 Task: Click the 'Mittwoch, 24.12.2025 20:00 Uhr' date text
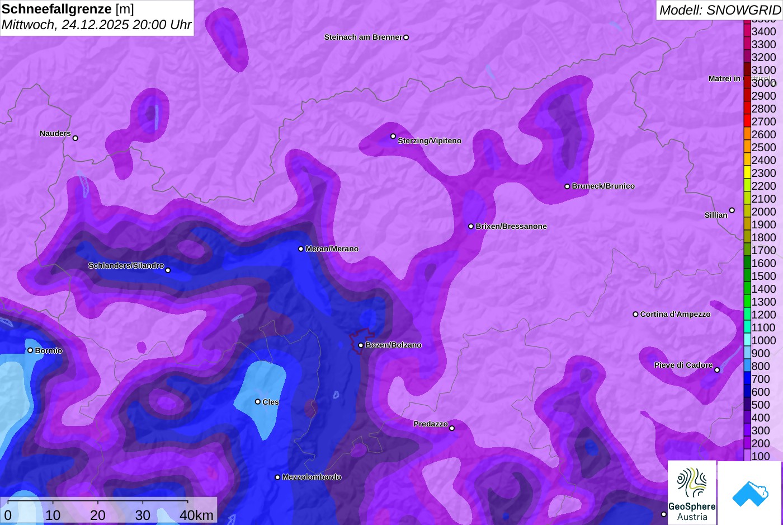(96, 25)
